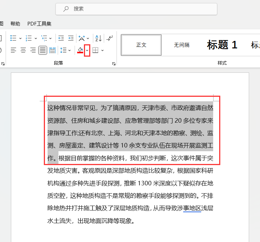The width and height of the screenshot is (260, 242).
Task: Decrease paragraph indent
Action: coord(61,38)
